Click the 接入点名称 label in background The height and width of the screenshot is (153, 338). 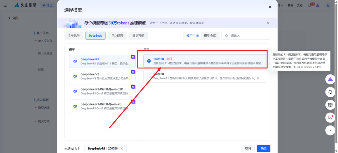45,41
